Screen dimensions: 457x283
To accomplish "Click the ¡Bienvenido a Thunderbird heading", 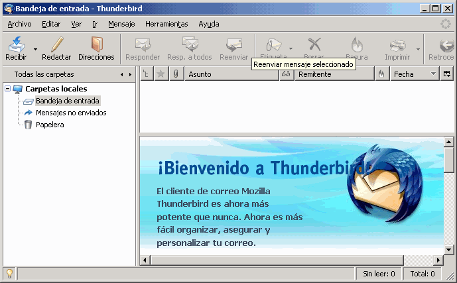I will (x=264, y=168).
